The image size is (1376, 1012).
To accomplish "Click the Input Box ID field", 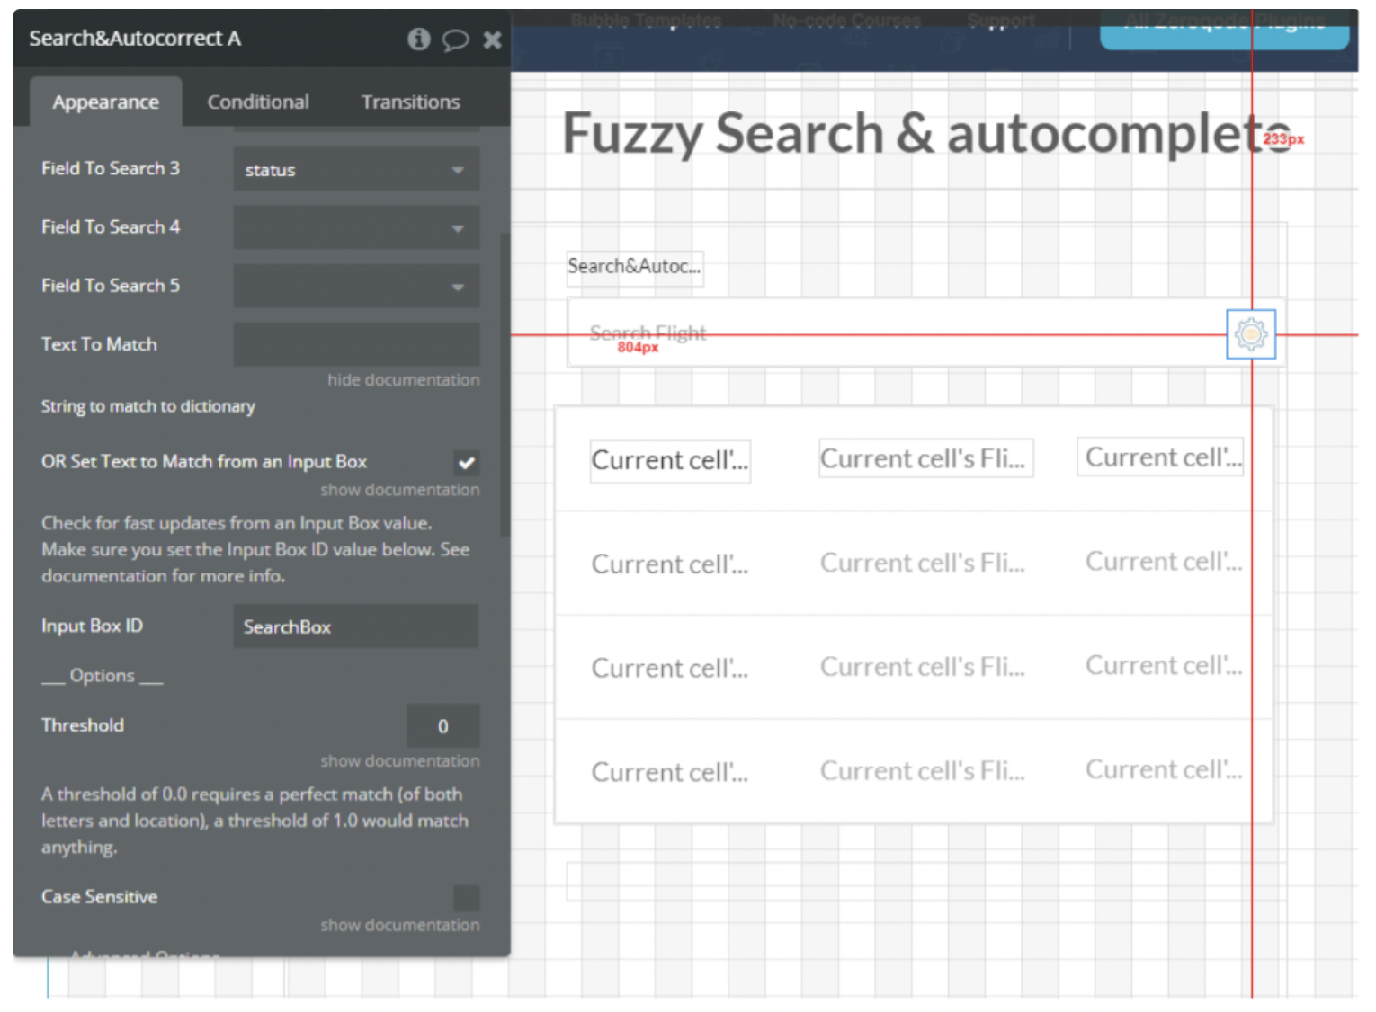I will point(356,626).
